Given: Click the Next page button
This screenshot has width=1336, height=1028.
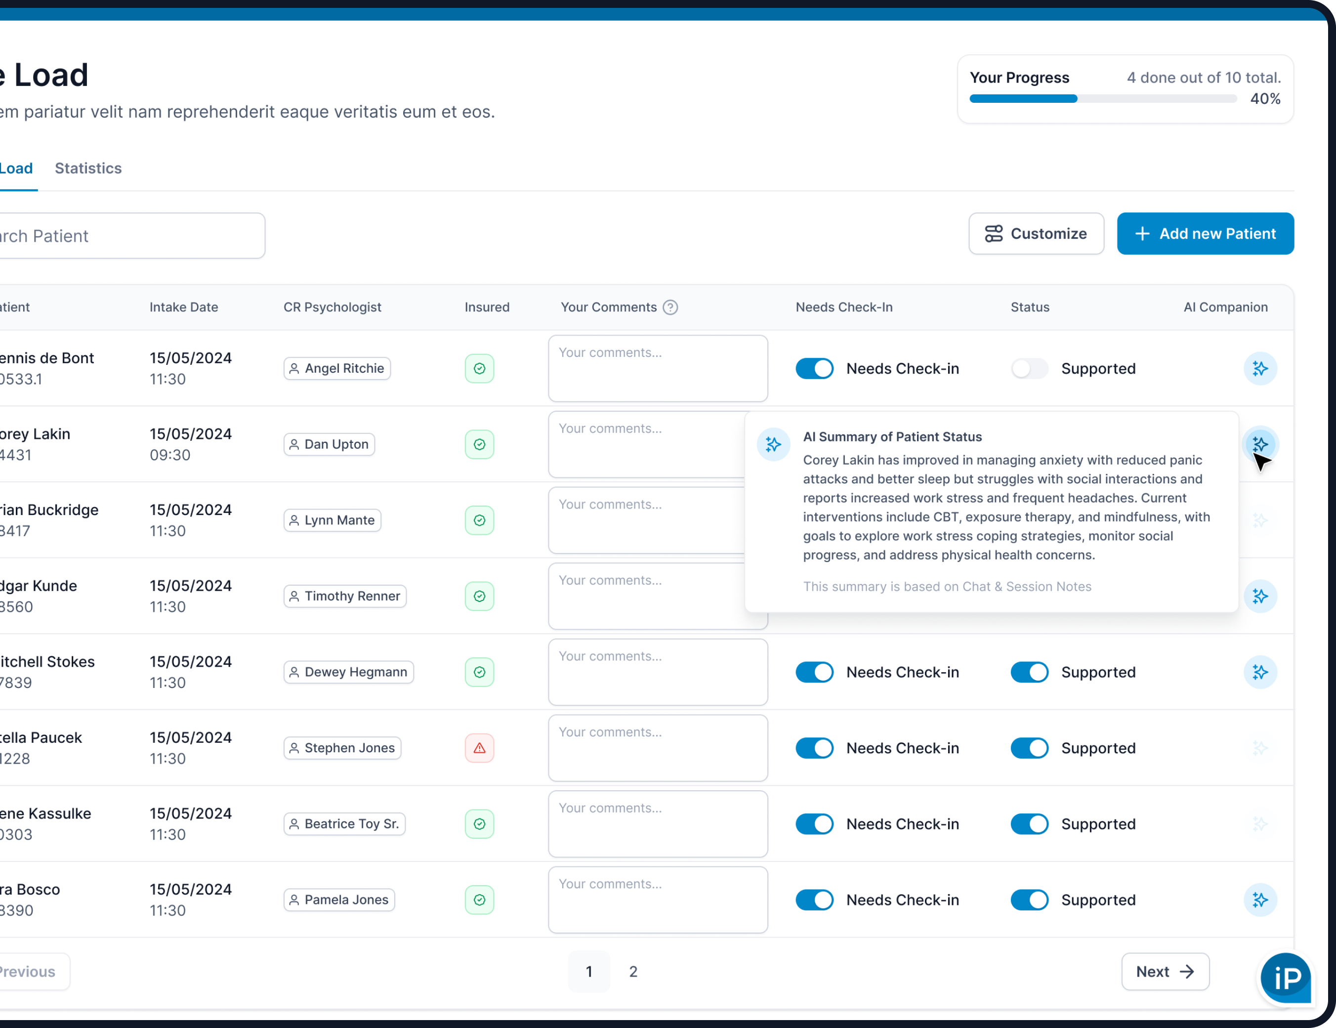Looking at the screenshot, I should tap(1165, 971).
